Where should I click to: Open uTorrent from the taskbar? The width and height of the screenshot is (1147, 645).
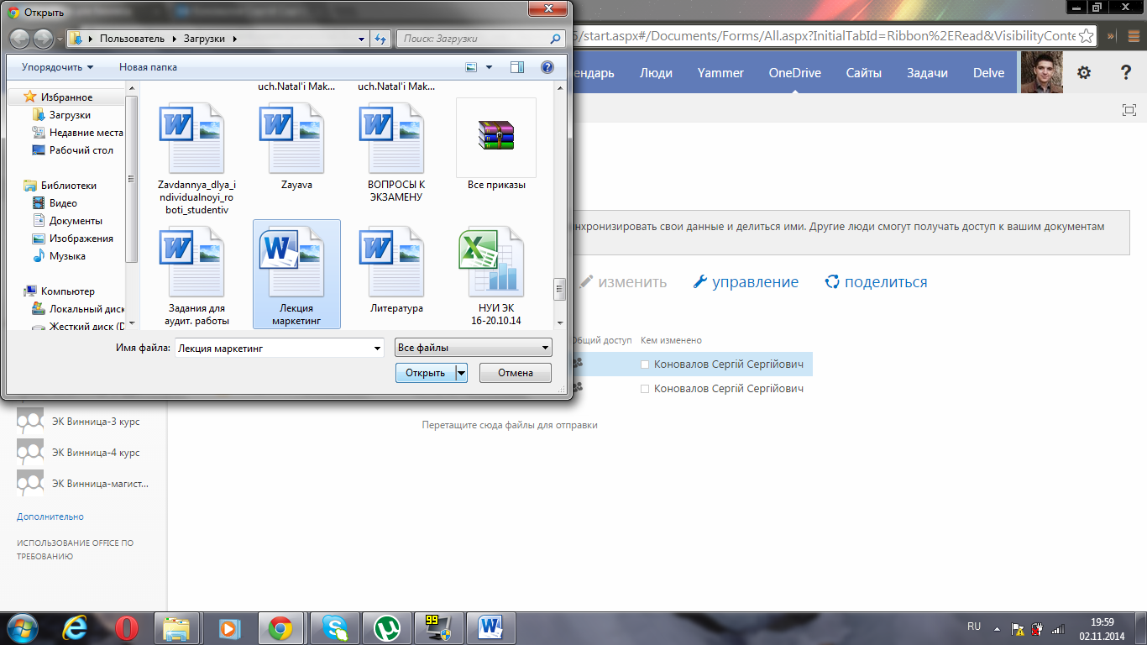pyautogui.click(x=387, y=627)
